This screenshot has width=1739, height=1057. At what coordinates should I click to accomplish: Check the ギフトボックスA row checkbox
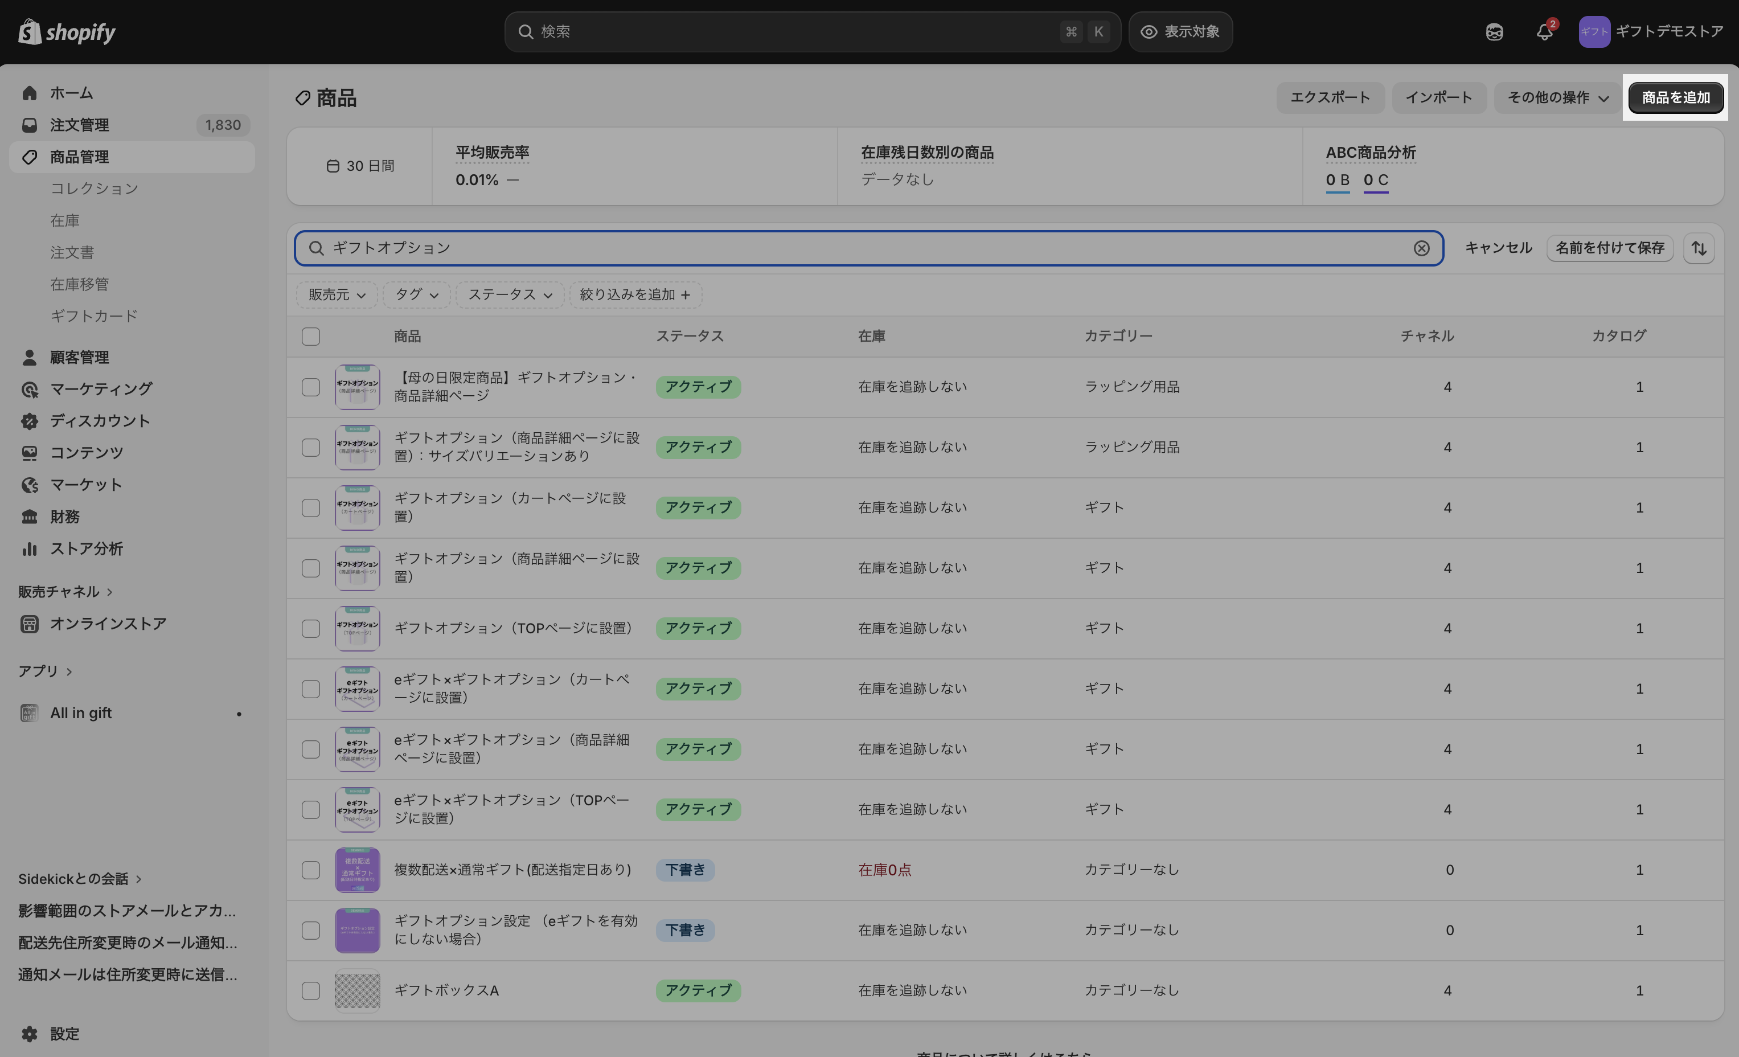pyautogui.click(x=310, y=990)
